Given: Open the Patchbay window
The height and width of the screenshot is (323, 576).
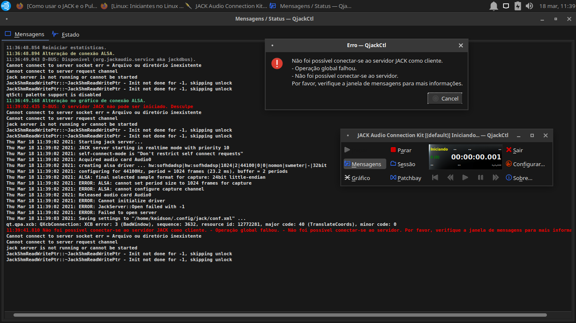Looking at the screenshot, I should [406, 178].
